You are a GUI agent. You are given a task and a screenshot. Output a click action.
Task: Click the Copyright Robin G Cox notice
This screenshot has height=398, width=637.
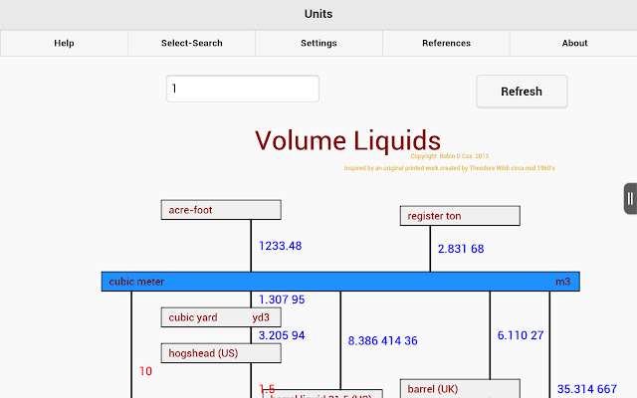tap(449, 156)
